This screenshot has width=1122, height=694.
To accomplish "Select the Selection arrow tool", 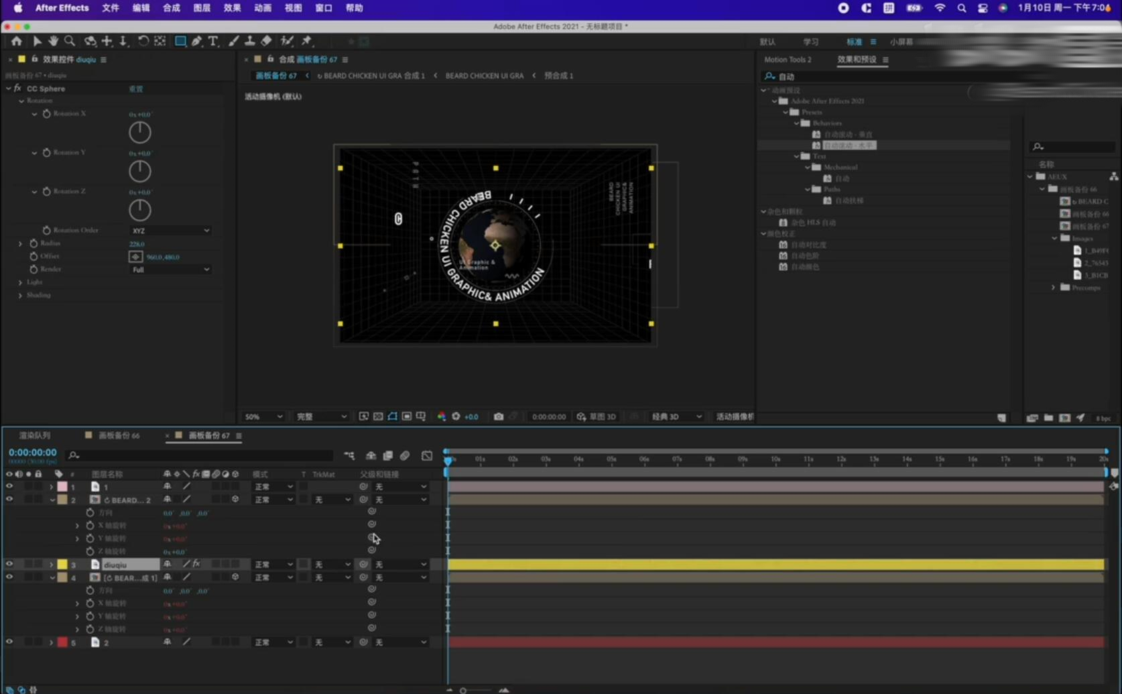I will point(37,41).
